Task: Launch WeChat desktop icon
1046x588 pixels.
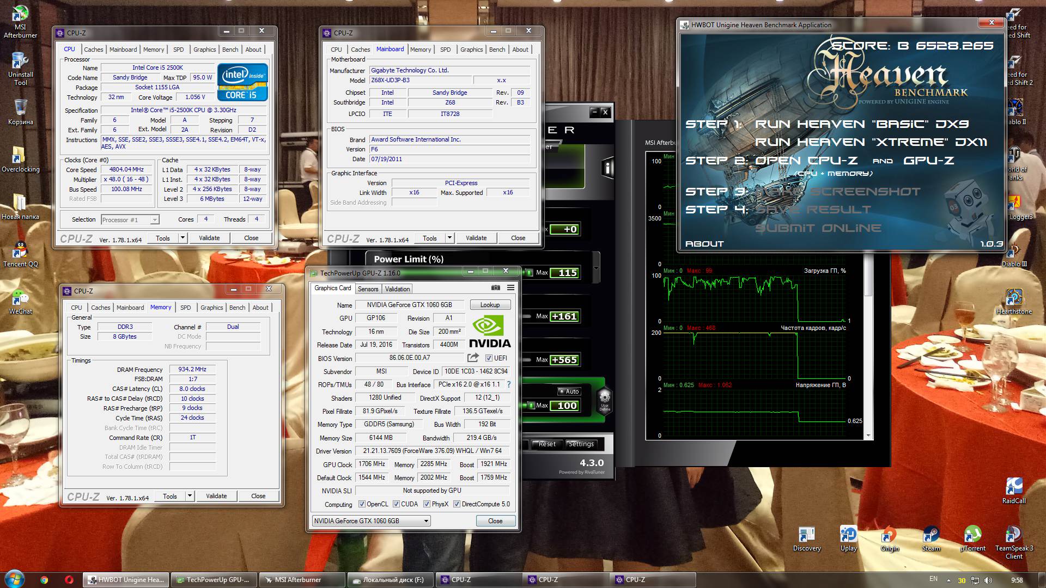Action: 20,302
